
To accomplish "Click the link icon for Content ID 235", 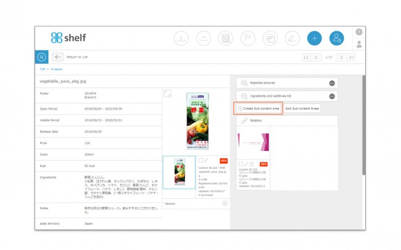I will coord(246,164).
